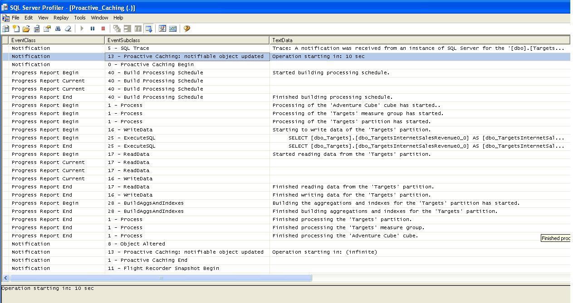
Task: Click the document icon left of File
Action: pos(5,18)
